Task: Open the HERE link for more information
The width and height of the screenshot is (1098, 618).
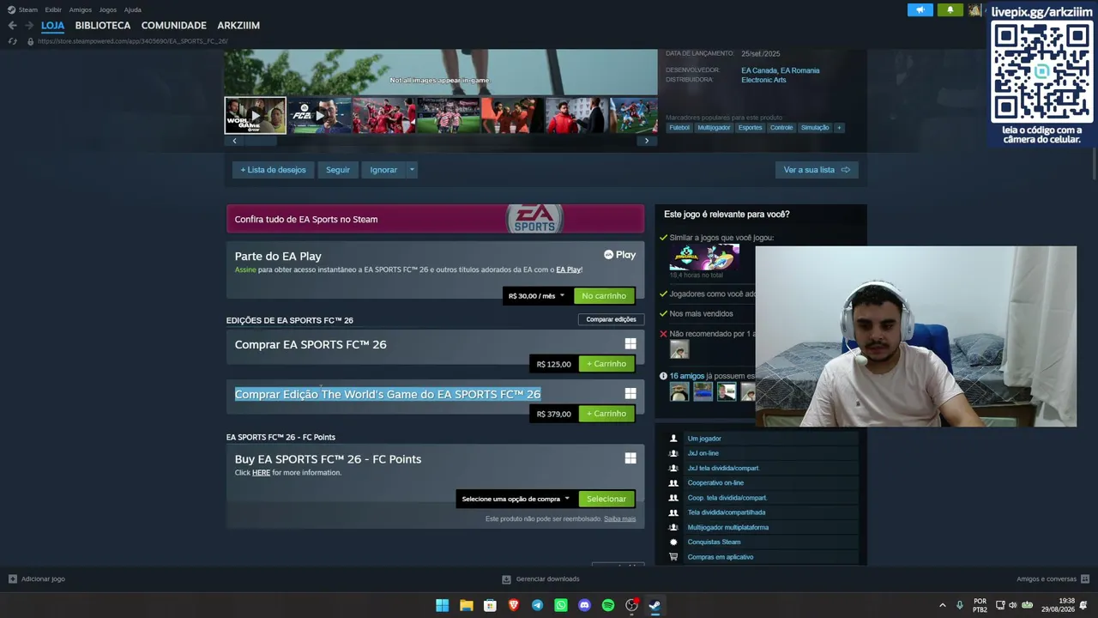Action: [x=261, y=473]
